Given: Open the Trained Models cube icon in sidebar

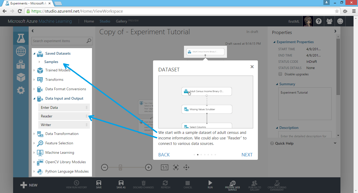Looking at the screenshot, I should point(21,77).
